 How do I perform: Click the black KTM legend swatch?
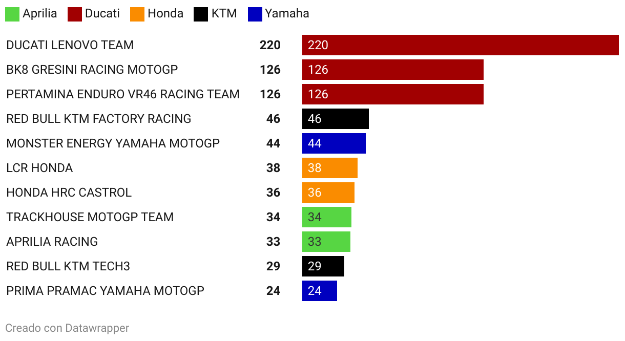point(201,14)
